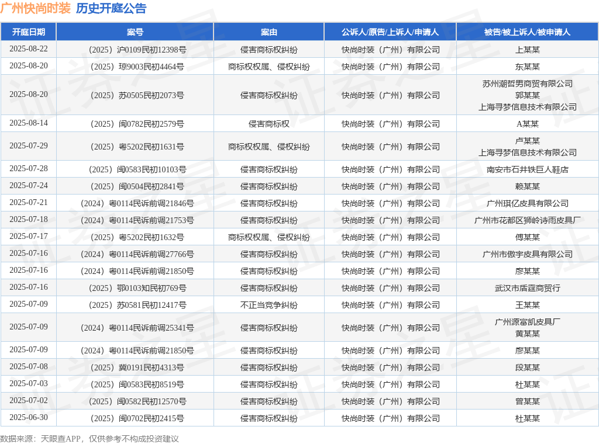
Task: Click defendant A某某
Action: click(527, 124)
